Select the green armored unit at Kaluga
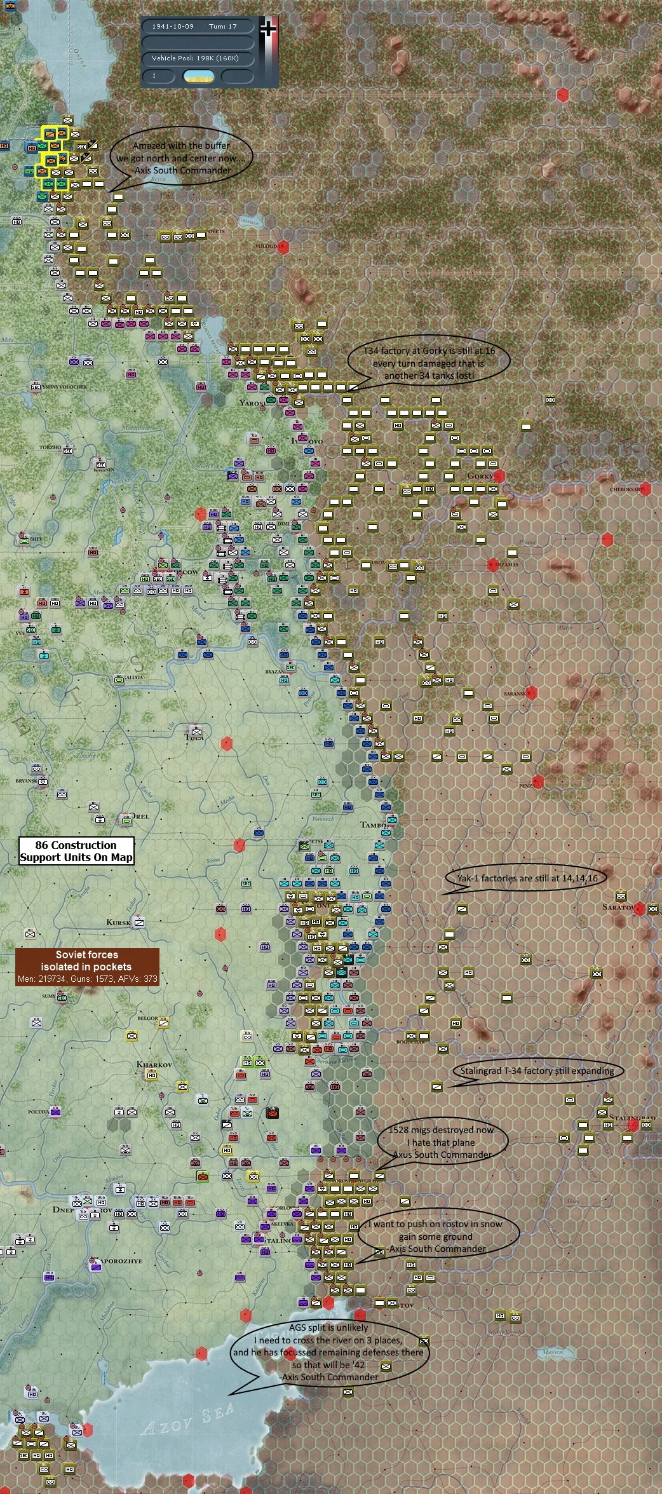Screen dimensions: 662x1494 pyautogui.click(x=119, y=680)
